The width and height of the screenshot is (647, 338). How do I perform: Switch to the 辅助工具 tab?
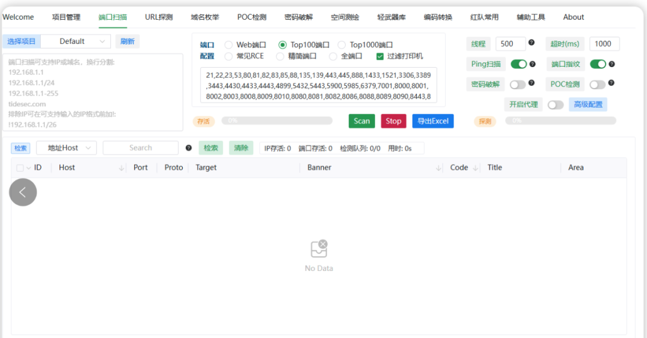531,17
